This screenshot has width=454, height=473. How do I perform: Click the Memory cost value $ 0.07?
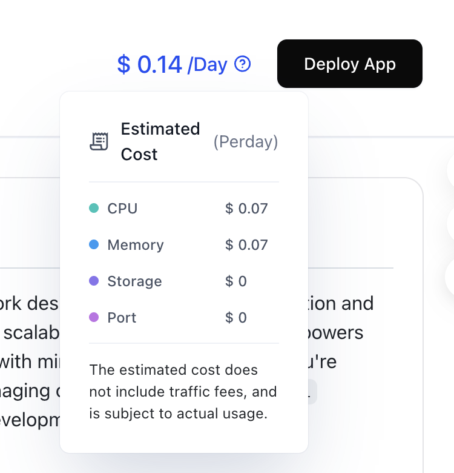click(246, 244)
